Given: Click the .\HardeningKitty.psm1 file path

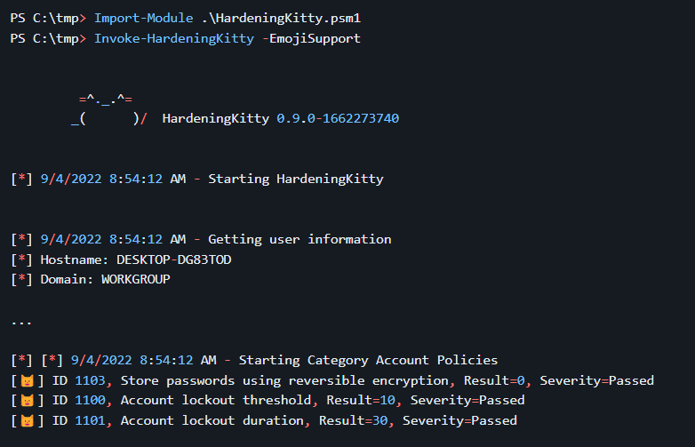Looking at the screenshot, I should coord(282,18).
